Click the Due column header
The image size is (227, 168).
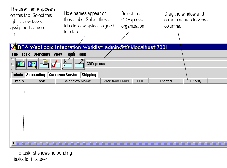tap(140, 81)
